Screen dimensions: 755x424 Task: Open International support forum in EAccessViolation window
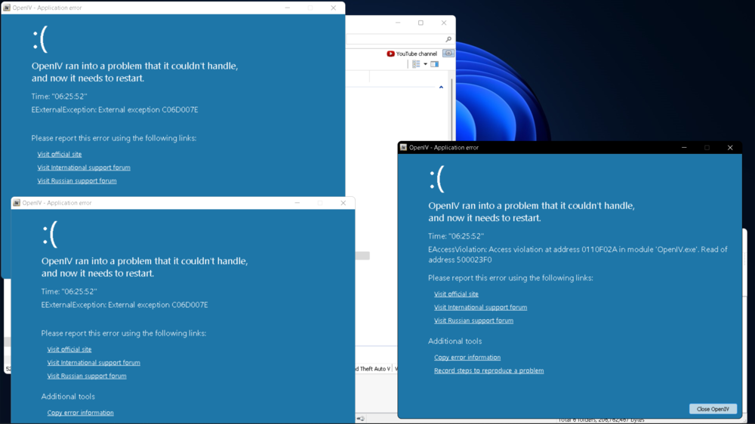(x=480, y=308)
